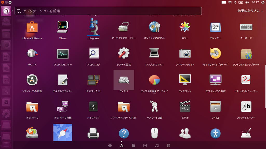Open アーカイブマネージャー archive manager

tap(124, 27)
